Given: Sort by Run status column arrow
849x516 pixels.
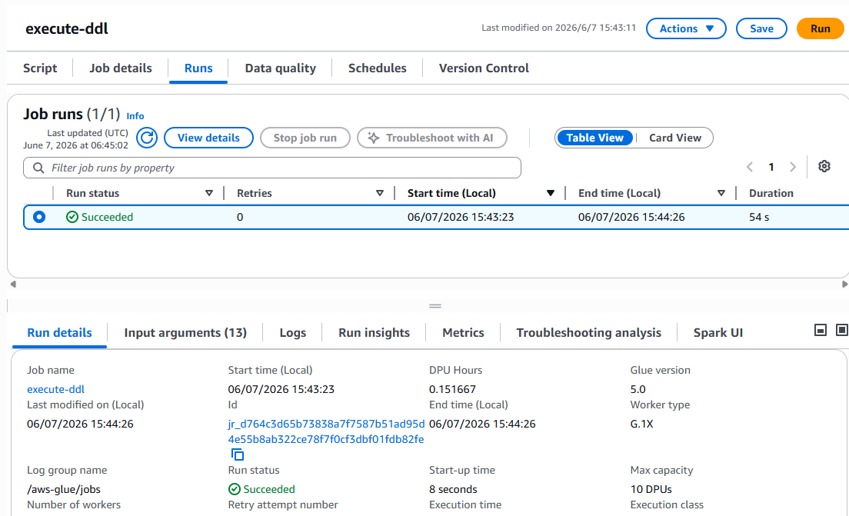Looking at the screenshot, I should click(x=209, y=193).
